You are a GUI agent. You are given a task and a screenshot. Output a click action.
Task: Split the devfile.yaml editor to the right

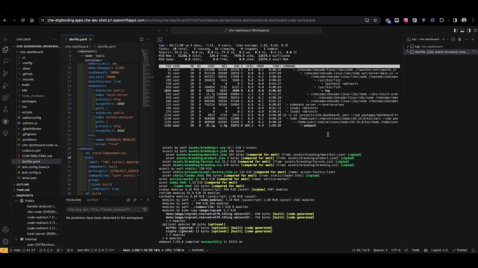coord(142,39)
